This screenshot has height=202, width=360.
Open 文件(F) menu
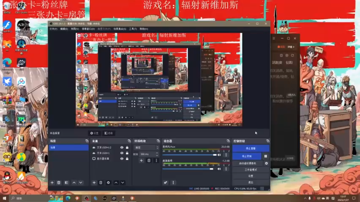click(x=53, y=29)
